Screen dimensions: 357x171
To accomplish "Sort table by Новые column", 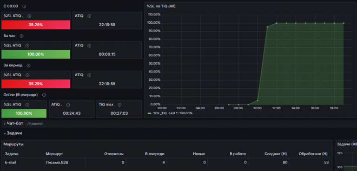I will pos(199,154).
